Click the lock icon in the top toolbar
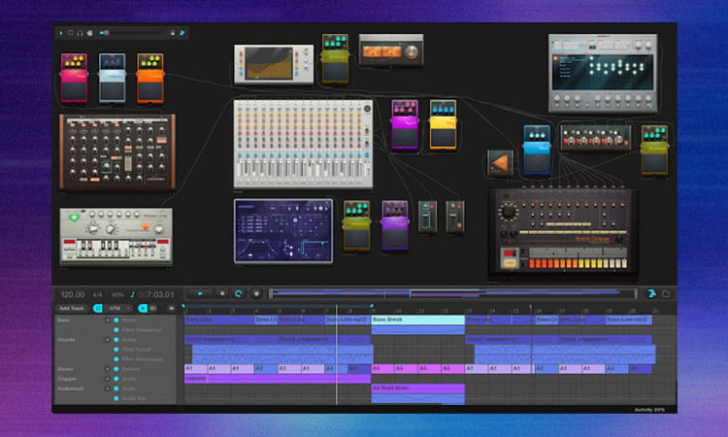The image size is (728, 437). click(173, 33)
